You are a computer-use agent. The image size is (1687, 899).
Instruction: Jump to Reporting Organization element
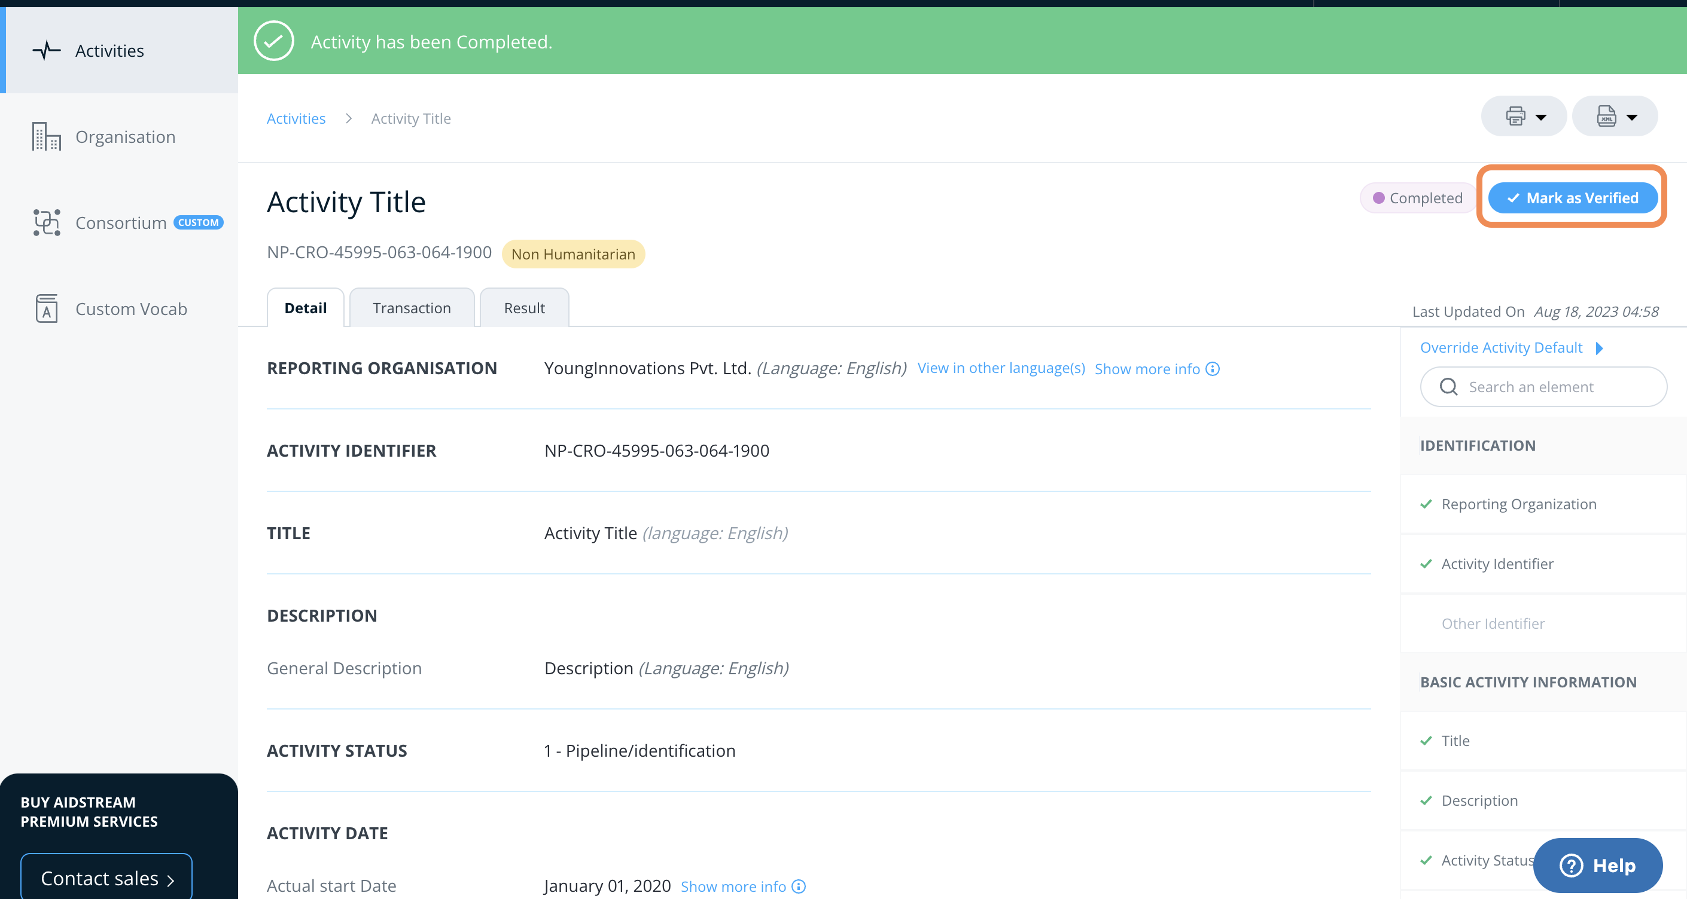tap(1518, 504)
